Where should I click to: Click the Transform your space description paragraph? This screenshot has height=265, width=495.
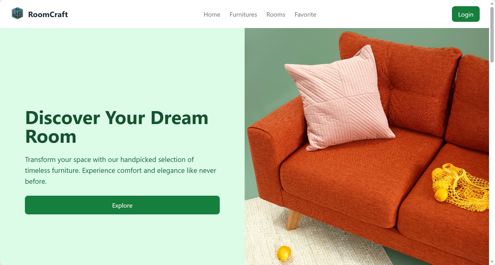[121, 170]
